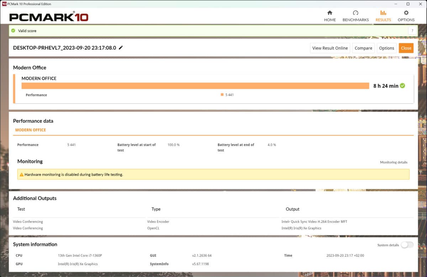This screenshot has width=427, height=277.
Task: Click the green check next to 8 h 24 min
Action: coord(402,86)
